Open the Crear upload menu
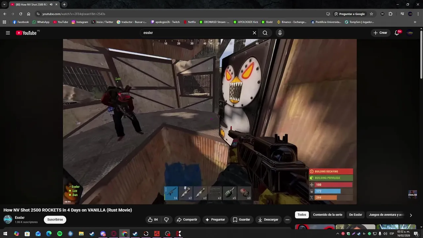 click(380, 33)
